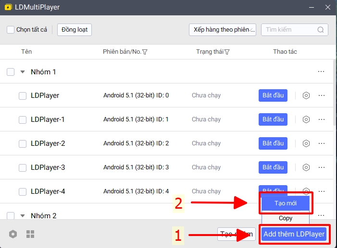Image resolution: width=337 pixels, height=248 pixels.
Task: Open multiplayer settings hexagon icon
Action: click(x=13, y=234)
